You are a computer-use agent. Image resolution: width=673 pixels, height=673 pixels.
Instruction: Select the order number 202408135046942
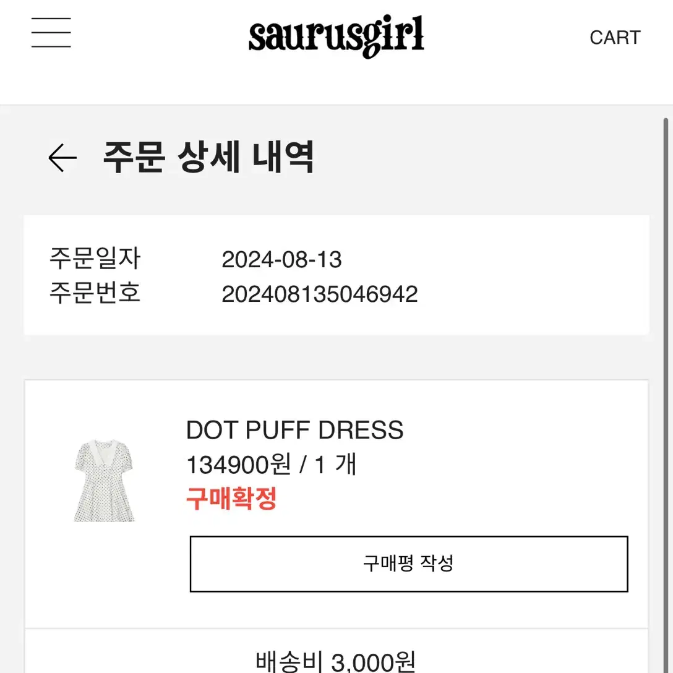point(320,294)
